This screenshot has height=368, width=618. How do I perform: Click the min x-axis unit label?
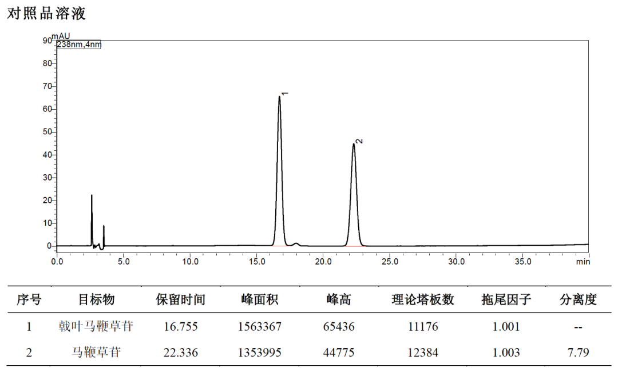(583, 262)
